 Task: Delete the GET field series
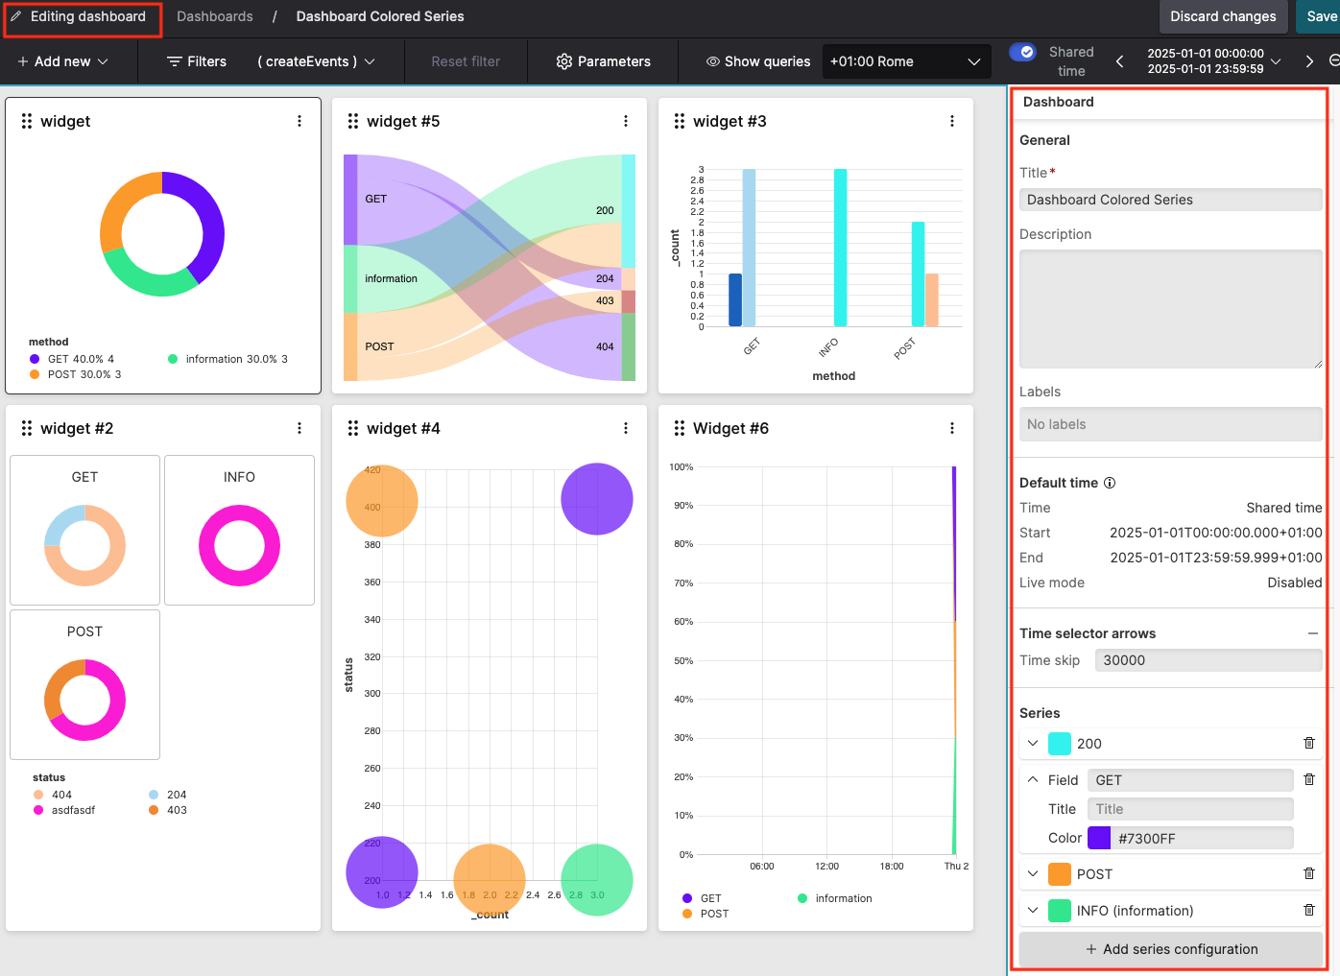pyautogui.click(x=1309, y=779)
